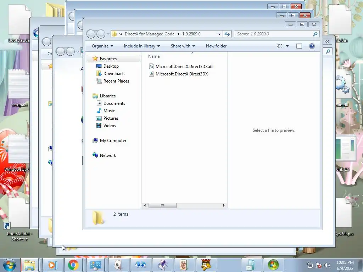Click the clock showing 10:05 PM

(x=345, y=262)
